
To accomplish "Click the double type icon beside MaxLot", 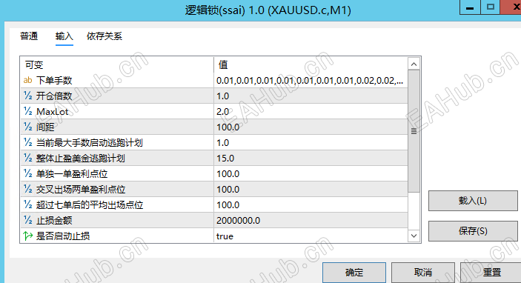I will [x=28, y=111].
